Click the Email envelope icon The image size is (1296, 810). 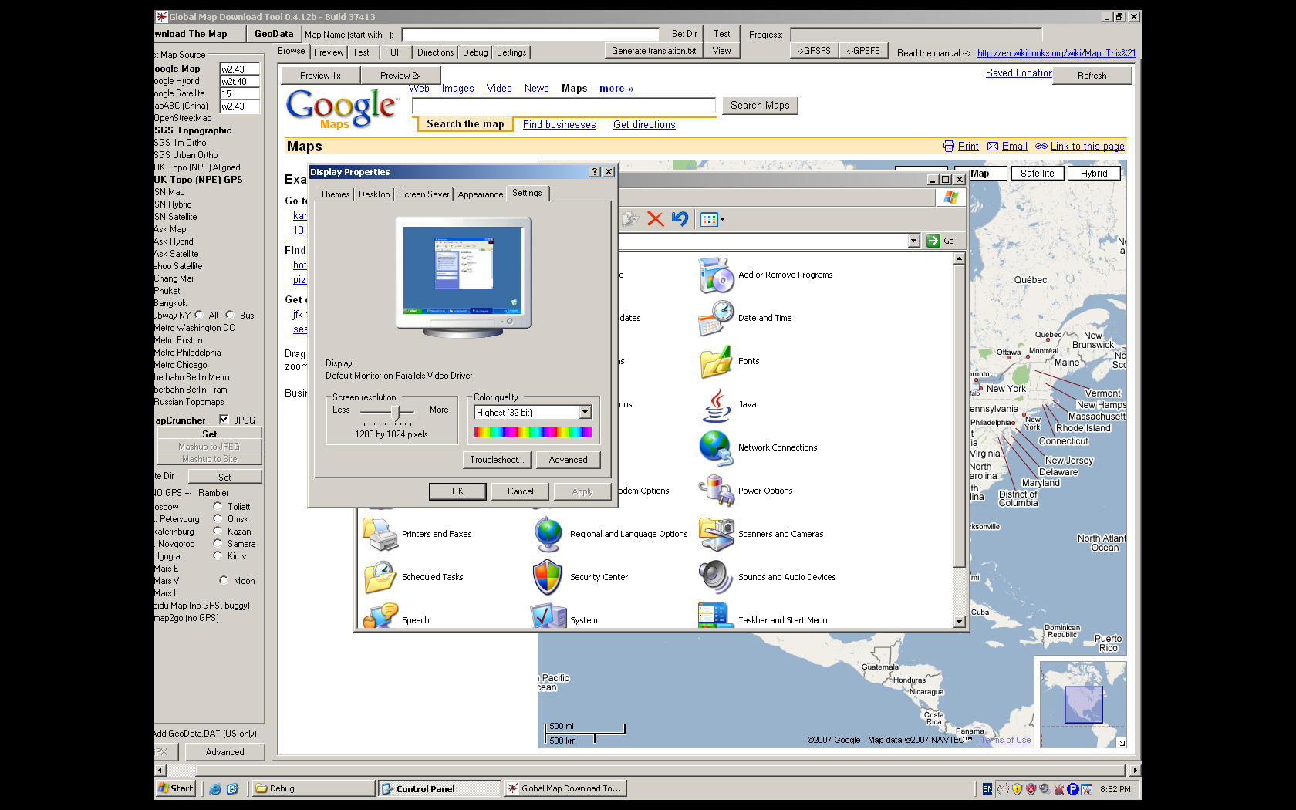(x=993, y=147)
